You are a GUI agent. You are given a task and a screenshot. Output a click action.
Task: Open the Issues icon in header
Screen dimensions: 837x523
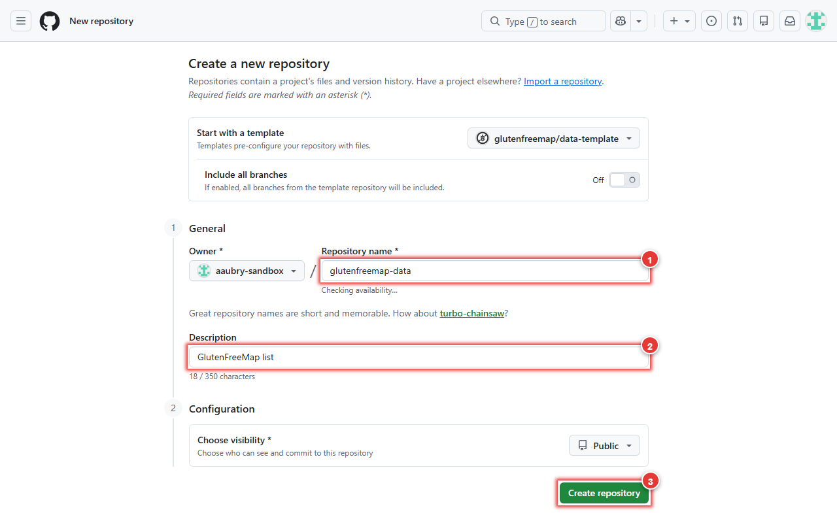coord(711,21)
